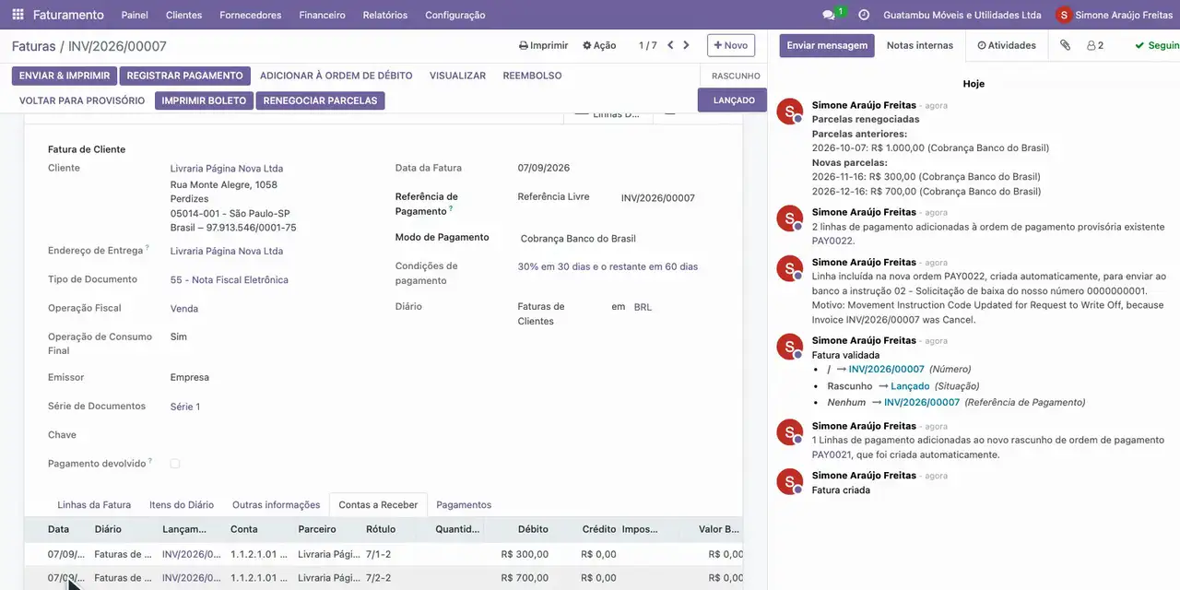Image resolution: width=1180 pixels, height=590 pixels.
Task: Open delivery address Livraria Página Nova Ltda link
Action: point(227,251)
